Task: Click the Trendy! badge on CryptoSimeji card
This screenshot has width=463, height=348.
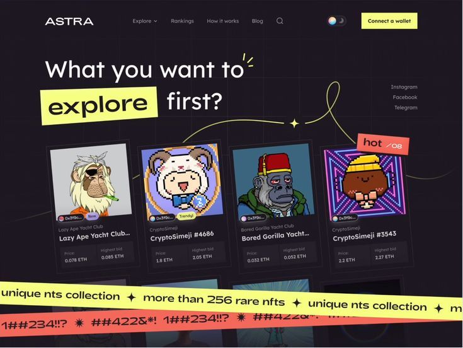Action: tap(186, 216)
